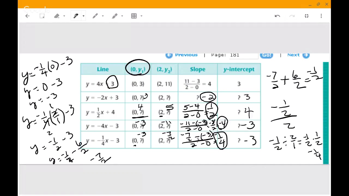The image size is (349, 196).
Task: Open the Marker tool options arrow
Action: click(x=103, y=16)
